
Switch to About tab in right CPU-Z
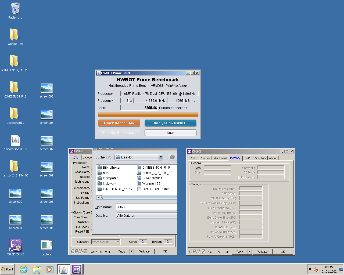pos(273,158)
